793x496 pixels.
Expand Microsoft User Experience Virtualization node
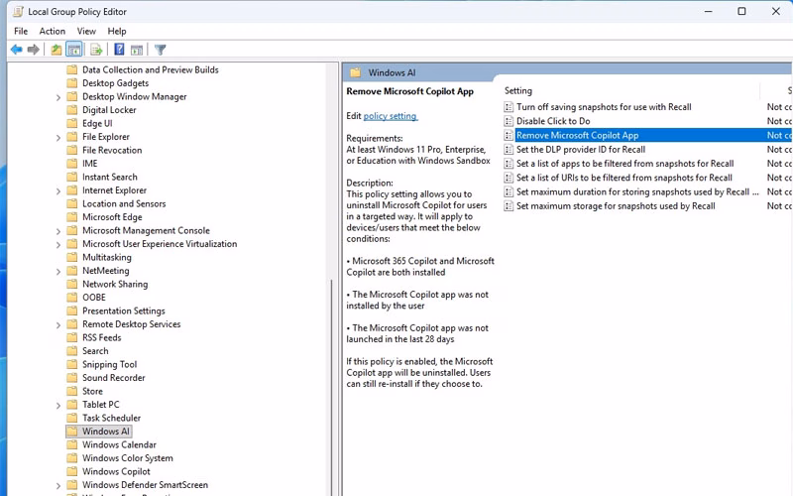58,245
